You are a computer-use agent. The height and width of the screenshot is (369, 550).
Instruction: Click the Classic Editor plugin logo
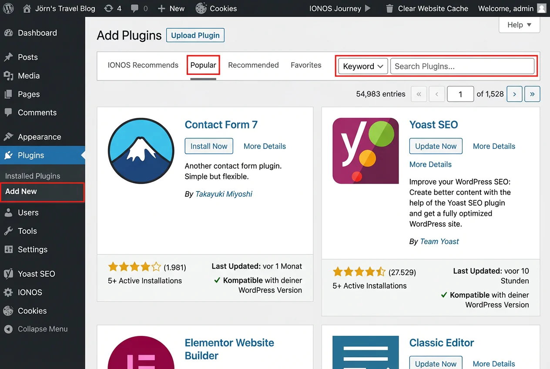coord(366,352)
